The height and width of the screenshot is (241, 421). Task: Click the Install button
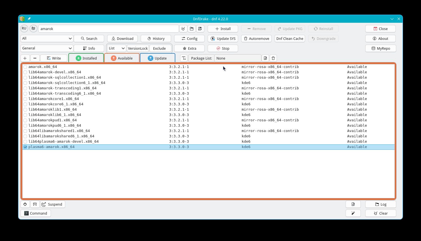(x=223, y=29)
